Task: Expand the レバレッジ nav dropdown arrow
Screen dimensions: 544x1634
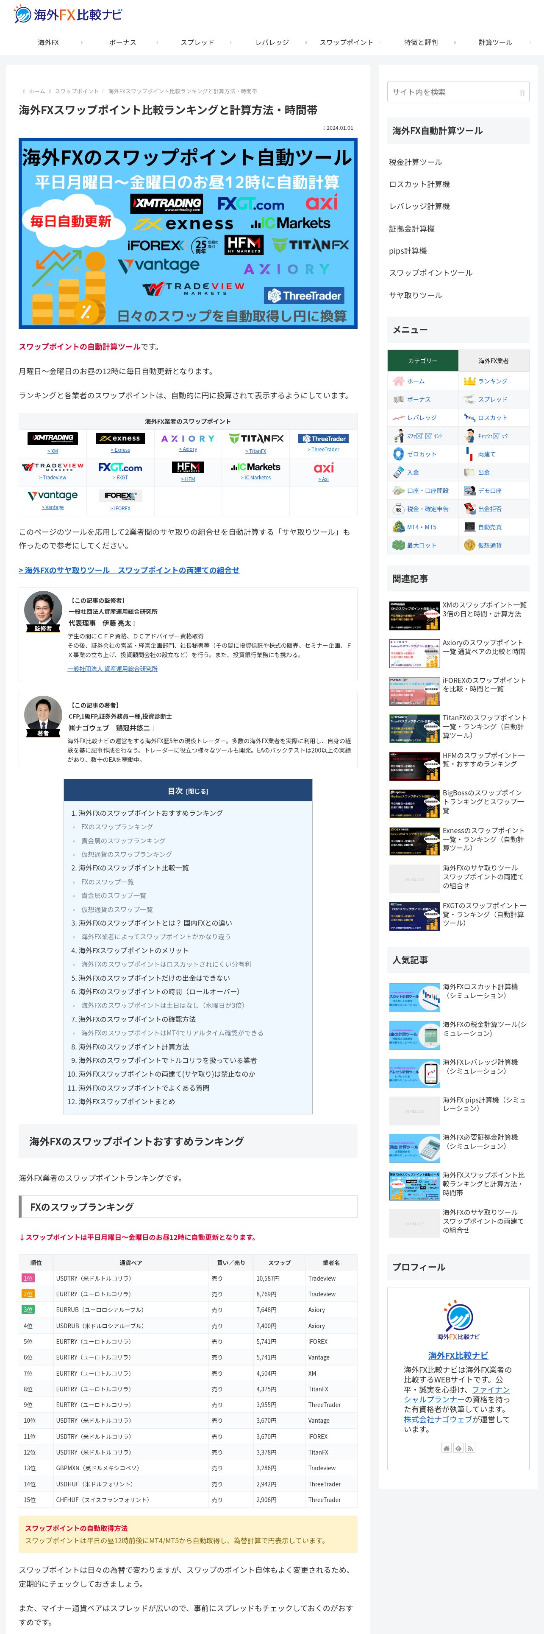Action: pos(306,42)
